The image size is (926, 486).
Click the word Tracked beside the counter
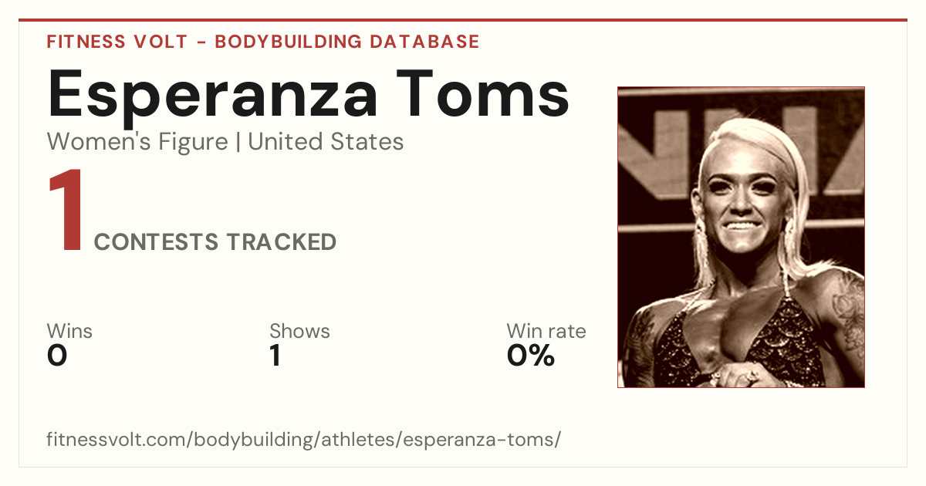pyautogui.click(x=282, y=242)
